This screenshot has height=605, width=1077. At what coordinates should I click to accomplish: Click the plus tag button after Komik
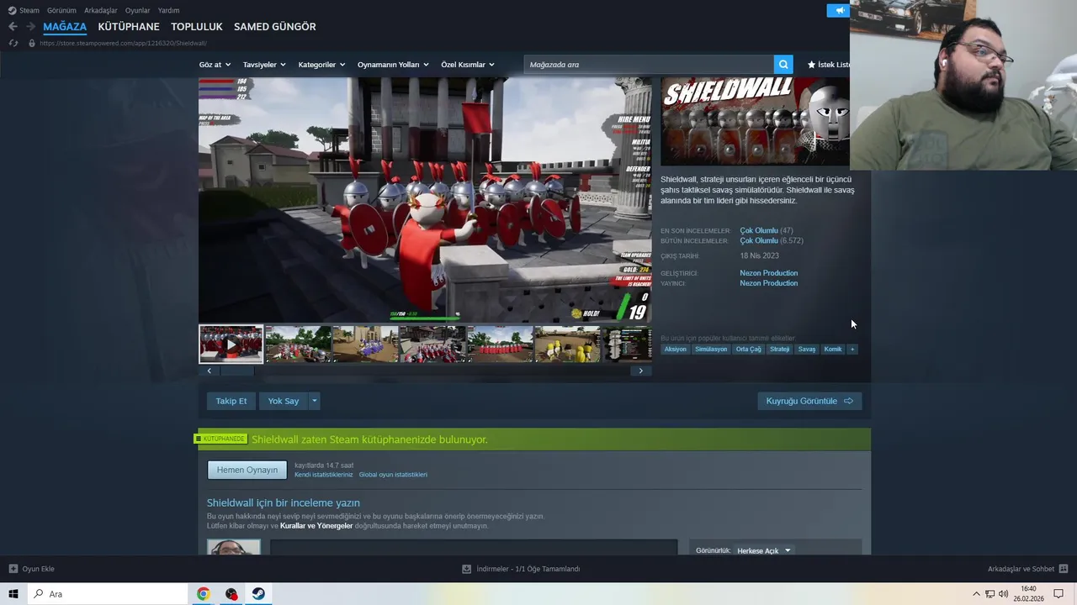point(852,349)
